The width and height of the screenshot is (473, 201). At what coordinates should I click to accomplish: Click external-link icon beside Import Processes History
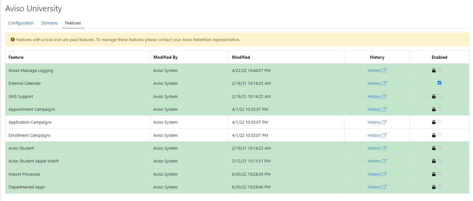pos(384,174)
